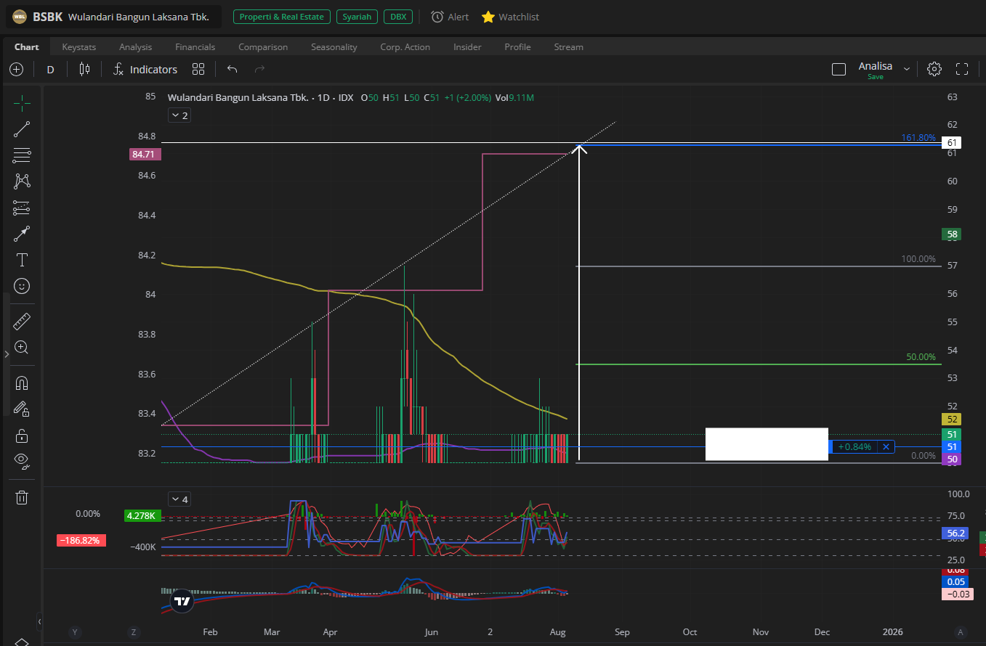
Task: Collapse the bottom panel arrow
Action: 39,621
